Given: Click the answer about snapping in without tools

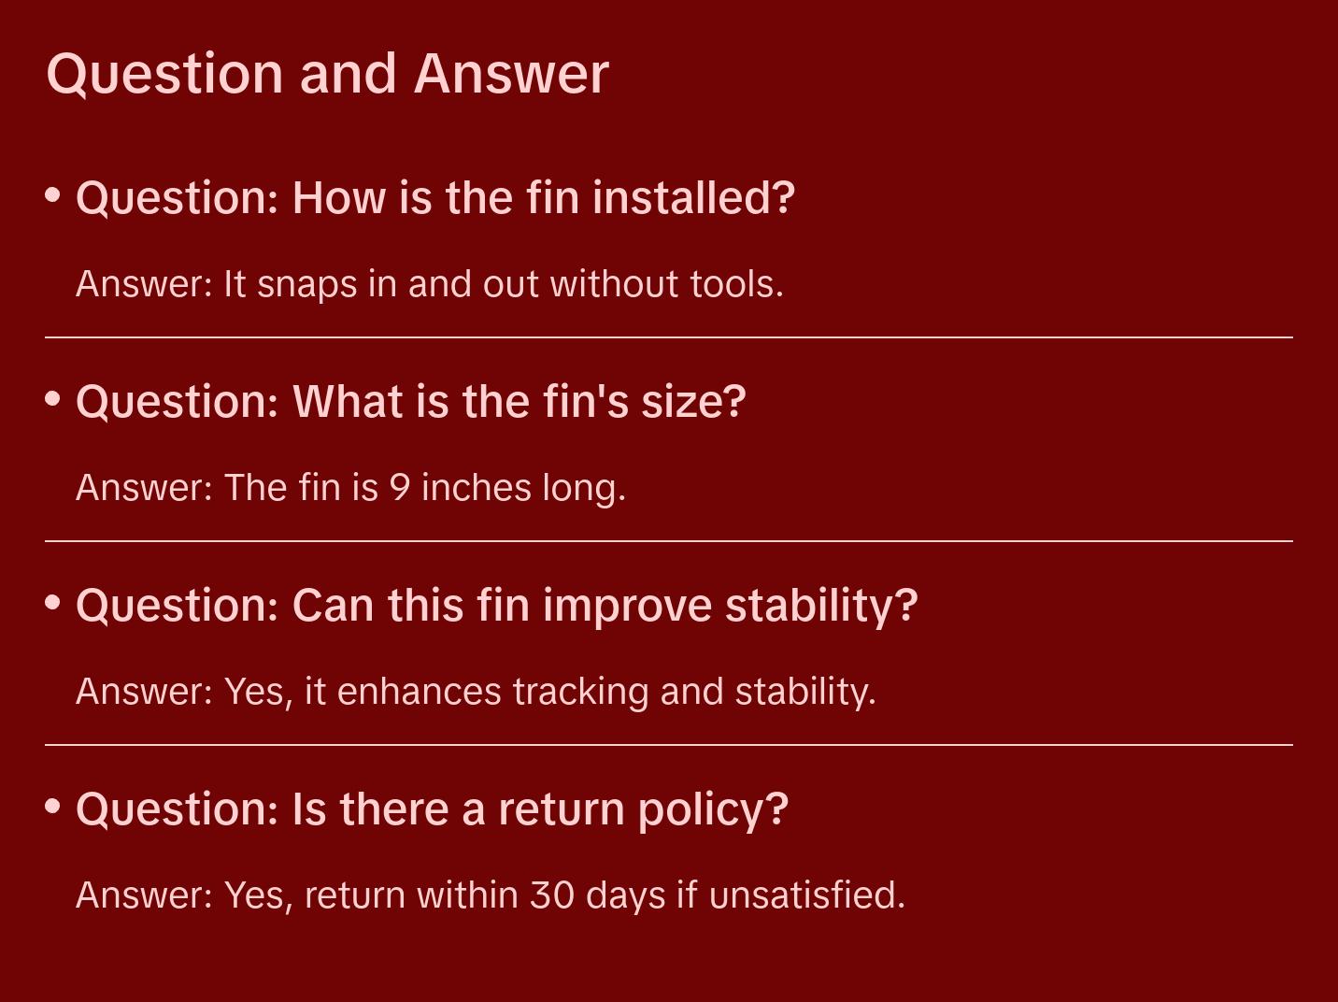Looking at the screenshot, I should tap(429, 284).
